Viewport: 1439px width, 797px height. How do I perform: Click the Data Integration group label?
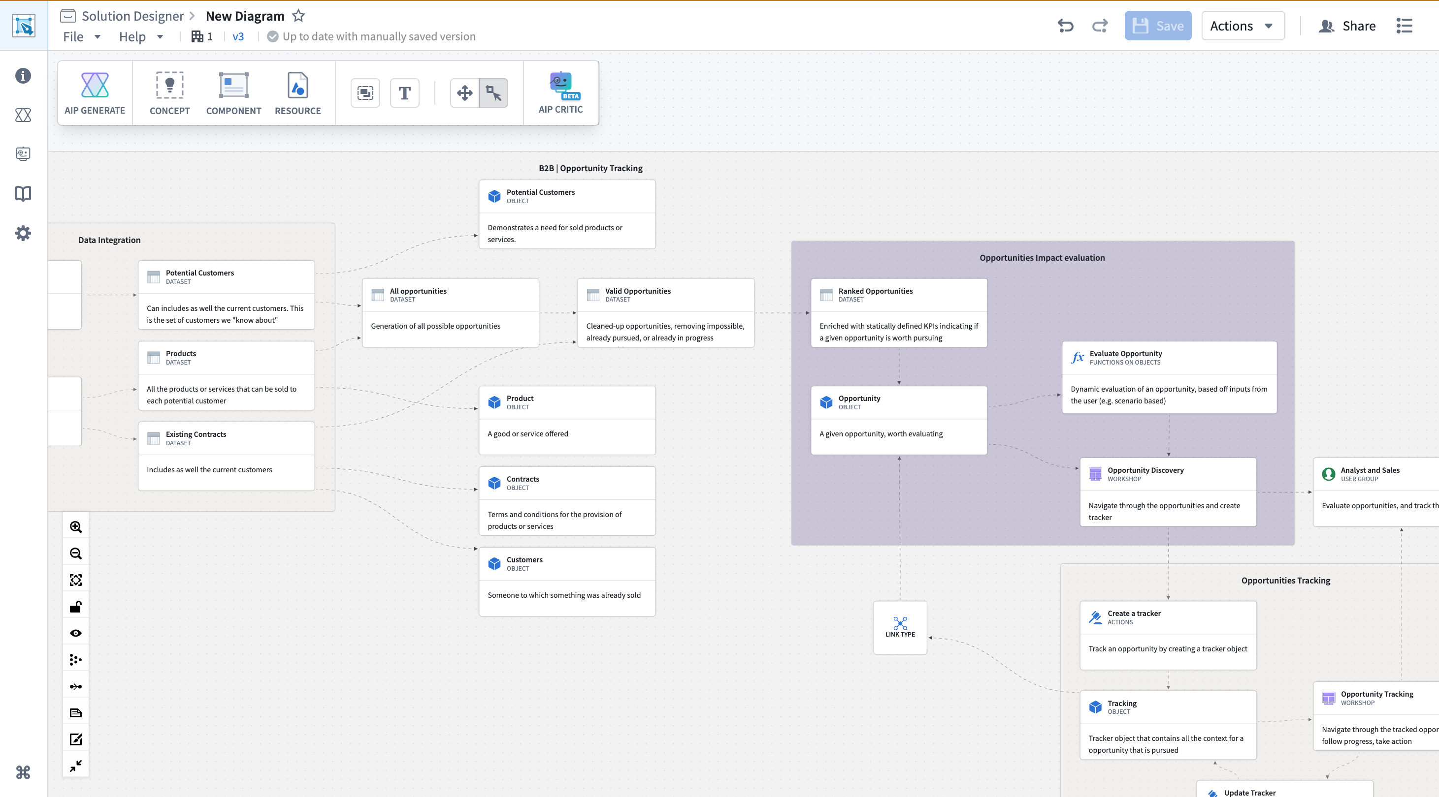click(x=109, y=240)
